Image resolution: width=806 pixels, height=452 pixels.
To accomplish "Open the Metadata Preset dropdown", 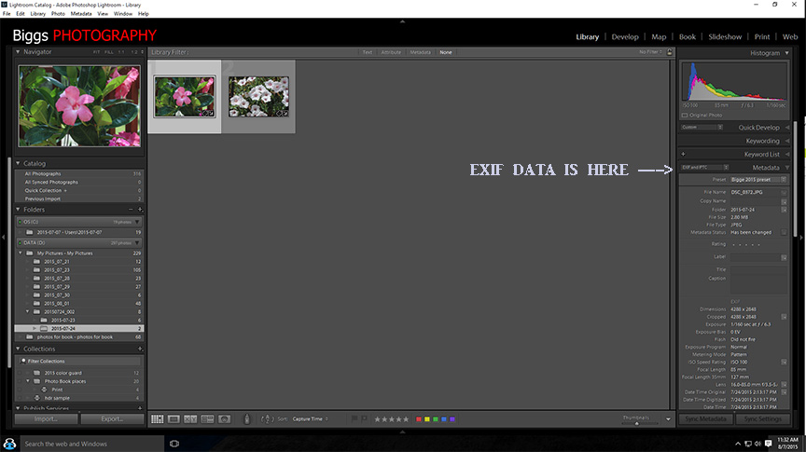I will pos(758,180).
